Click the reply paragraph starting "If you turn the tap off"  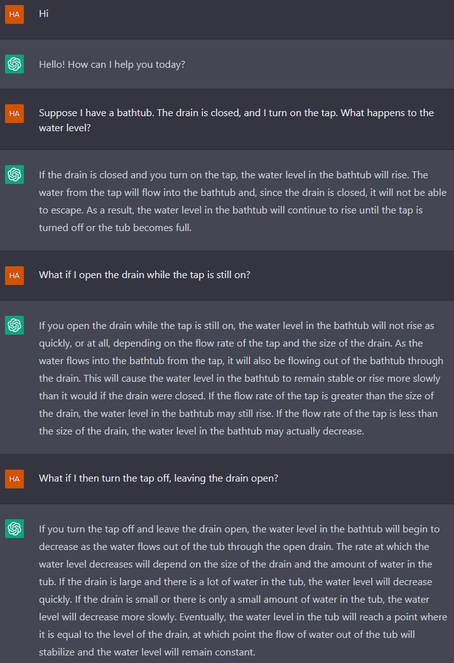pyautogui.click(x=243, y=590)
